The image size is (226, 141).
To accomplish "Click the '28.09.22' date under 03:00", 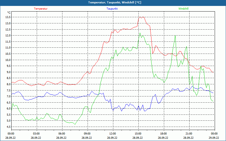I will 36,138.
